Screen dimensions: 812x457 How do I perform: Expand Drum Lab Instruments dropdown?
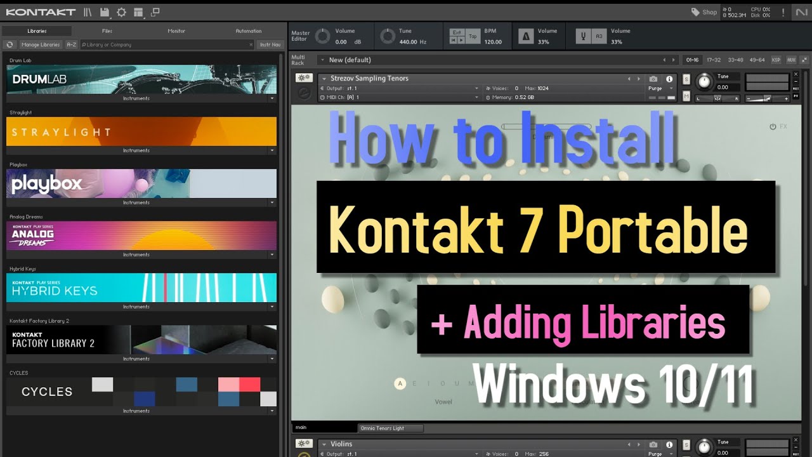(x=272, y=98)
